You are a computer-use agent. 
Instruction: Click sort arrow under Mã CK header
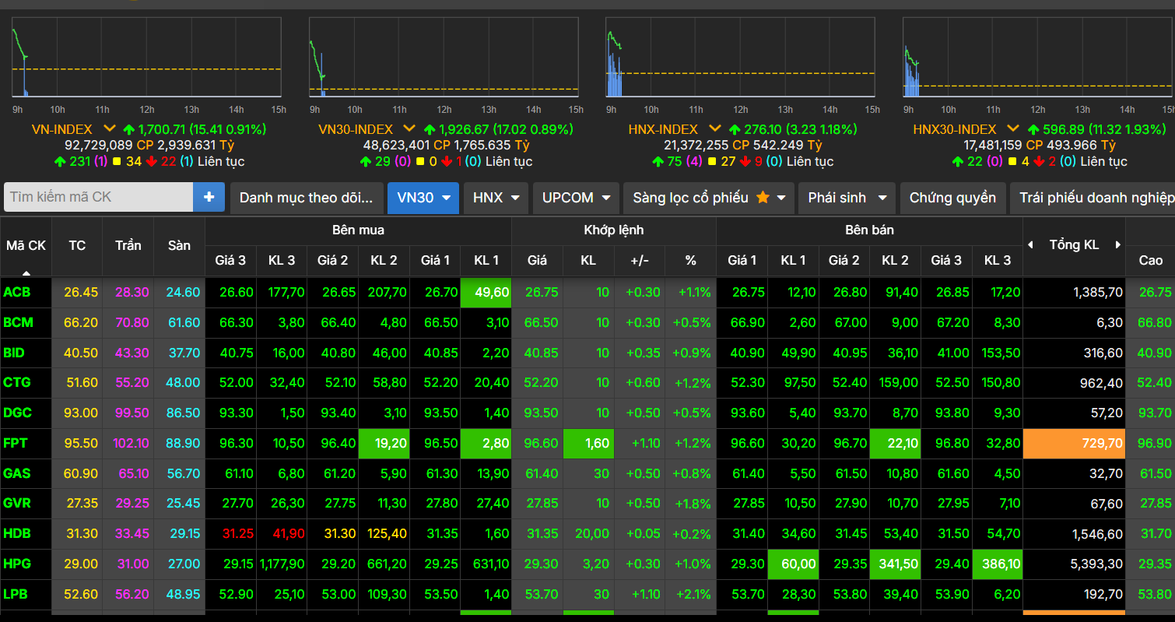(x=26, y=272)
